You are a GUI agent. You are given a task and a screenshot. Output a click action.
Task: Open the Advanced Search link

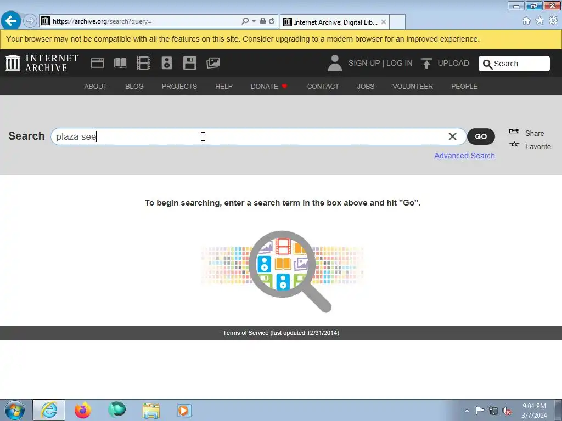click(464, 156)
